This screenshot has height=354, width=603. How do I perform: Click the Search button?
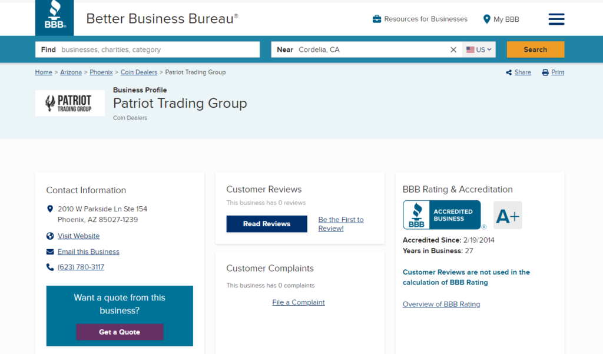(x=535, y=49)
